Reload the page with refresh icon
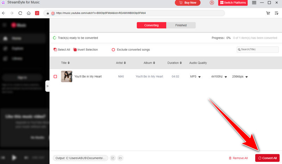 pos(20,13)
